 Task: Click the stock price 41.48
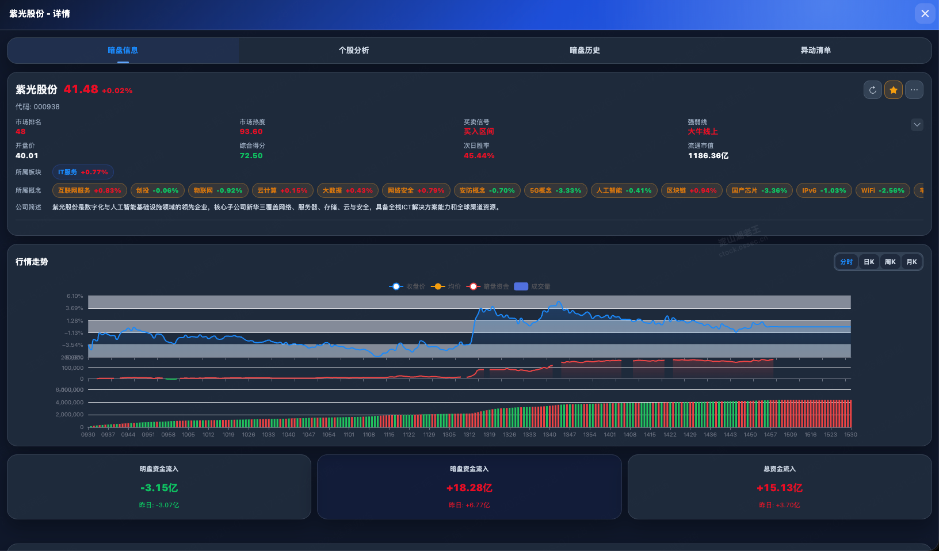81,89
